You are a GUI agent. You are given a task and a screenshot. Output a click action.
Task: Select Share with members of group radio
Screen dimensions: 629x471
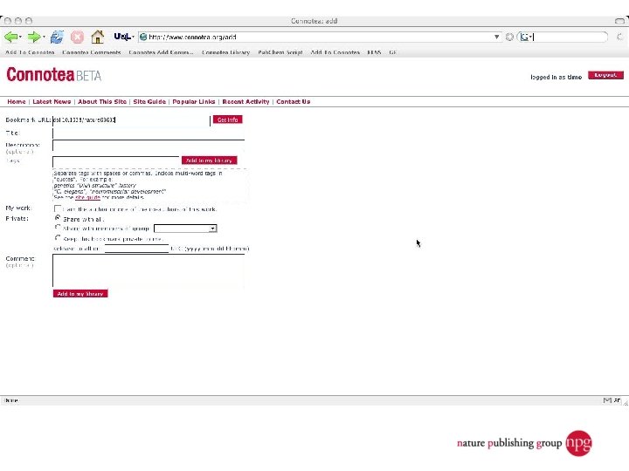[x=58, y=228]
